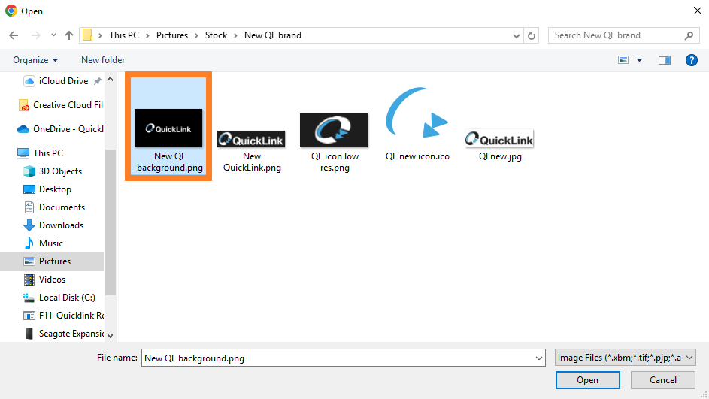This screenshot has height=399, width=709.
Task: Toggle the preview pane
Action: tap(664, 60)
